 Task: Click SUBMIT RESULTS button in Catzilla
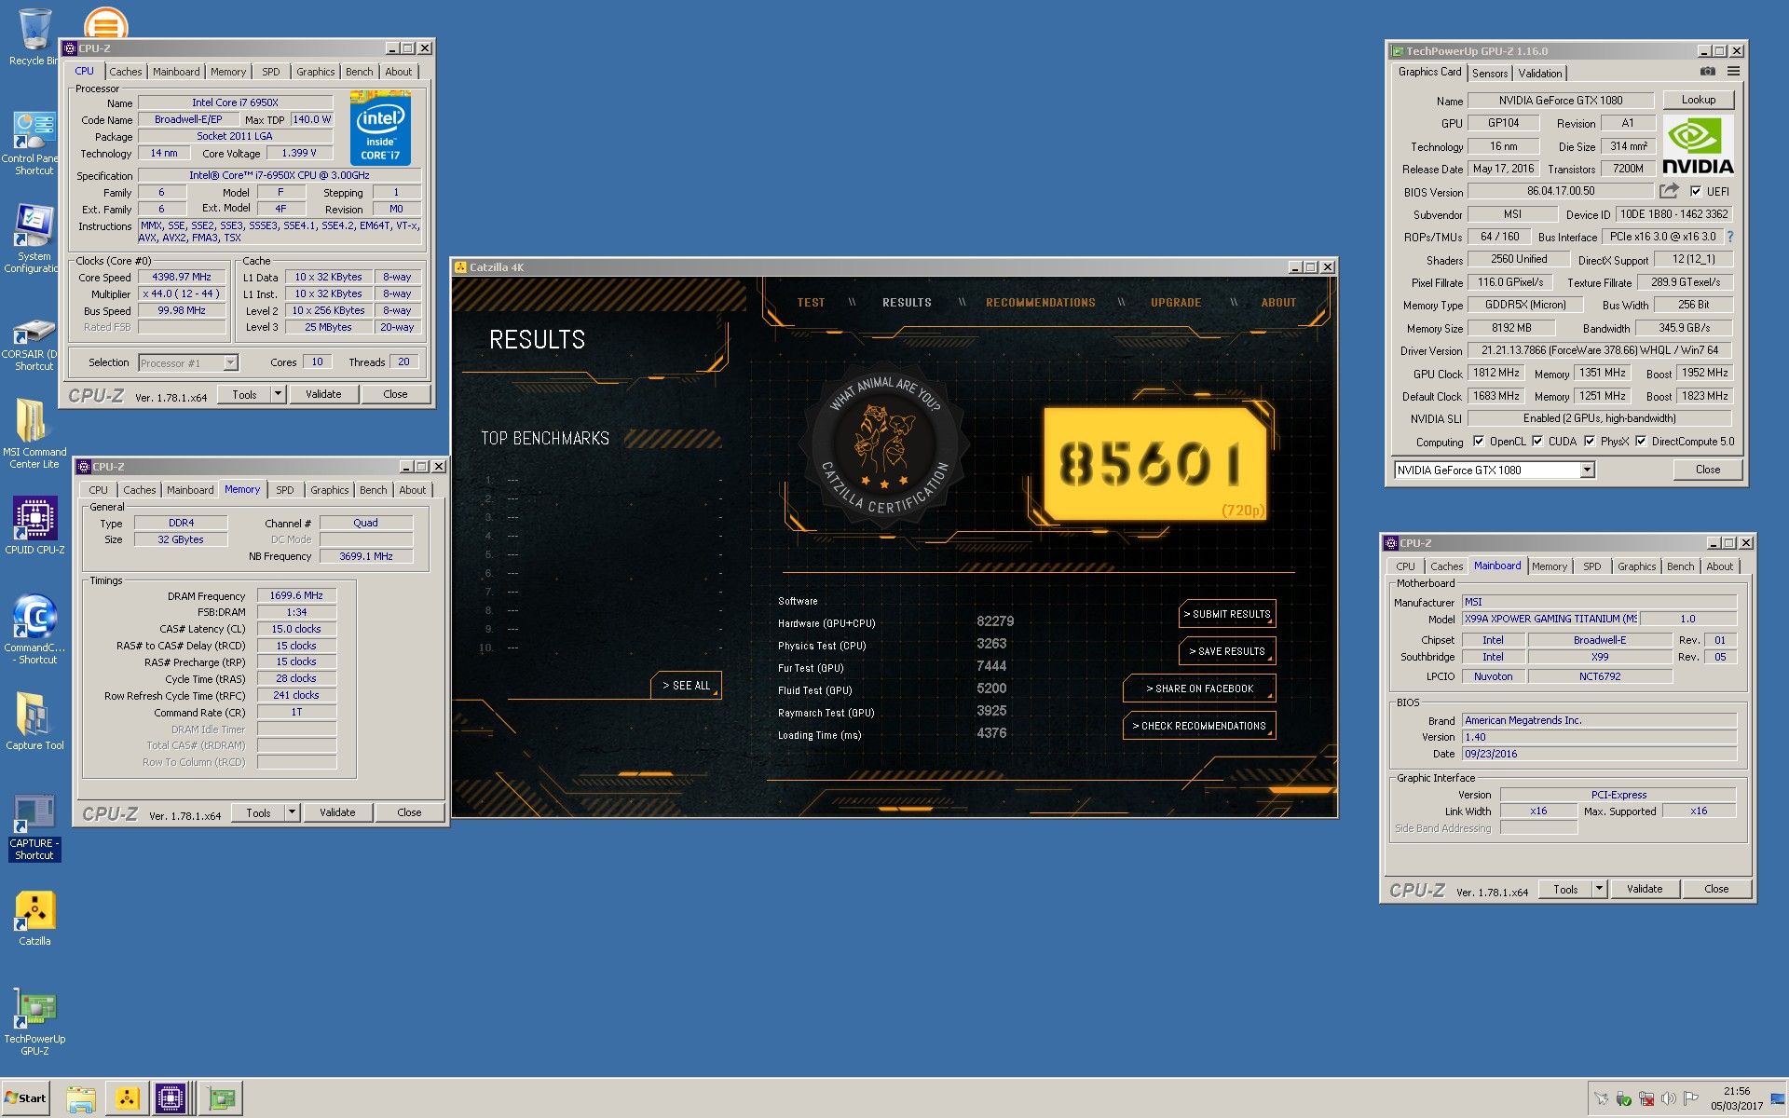[1227, 614]
